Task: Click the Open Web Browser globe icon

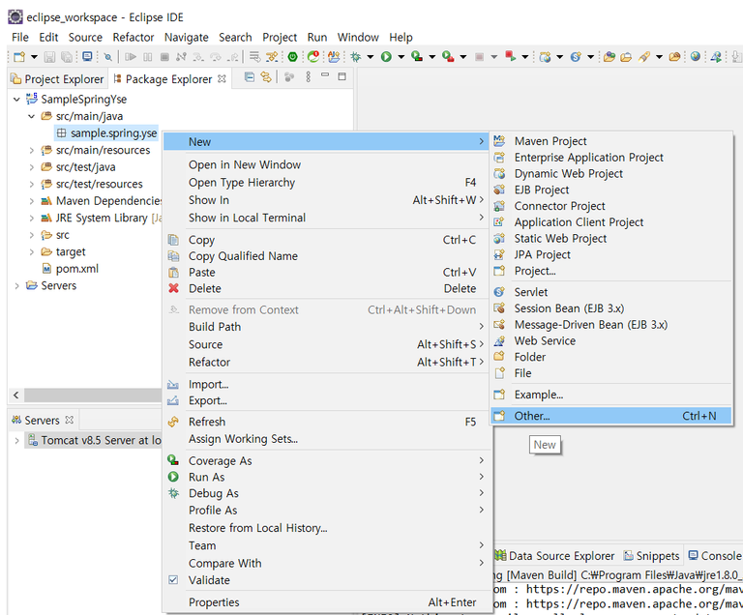Action: (696, 57)
